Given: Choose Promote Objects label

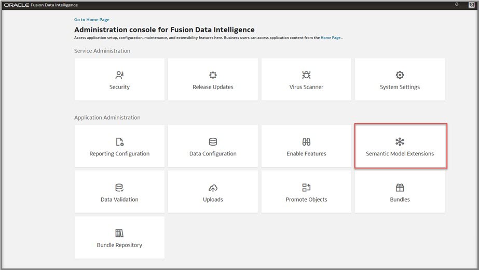Looking at the screenshot, I should point(306,200).
